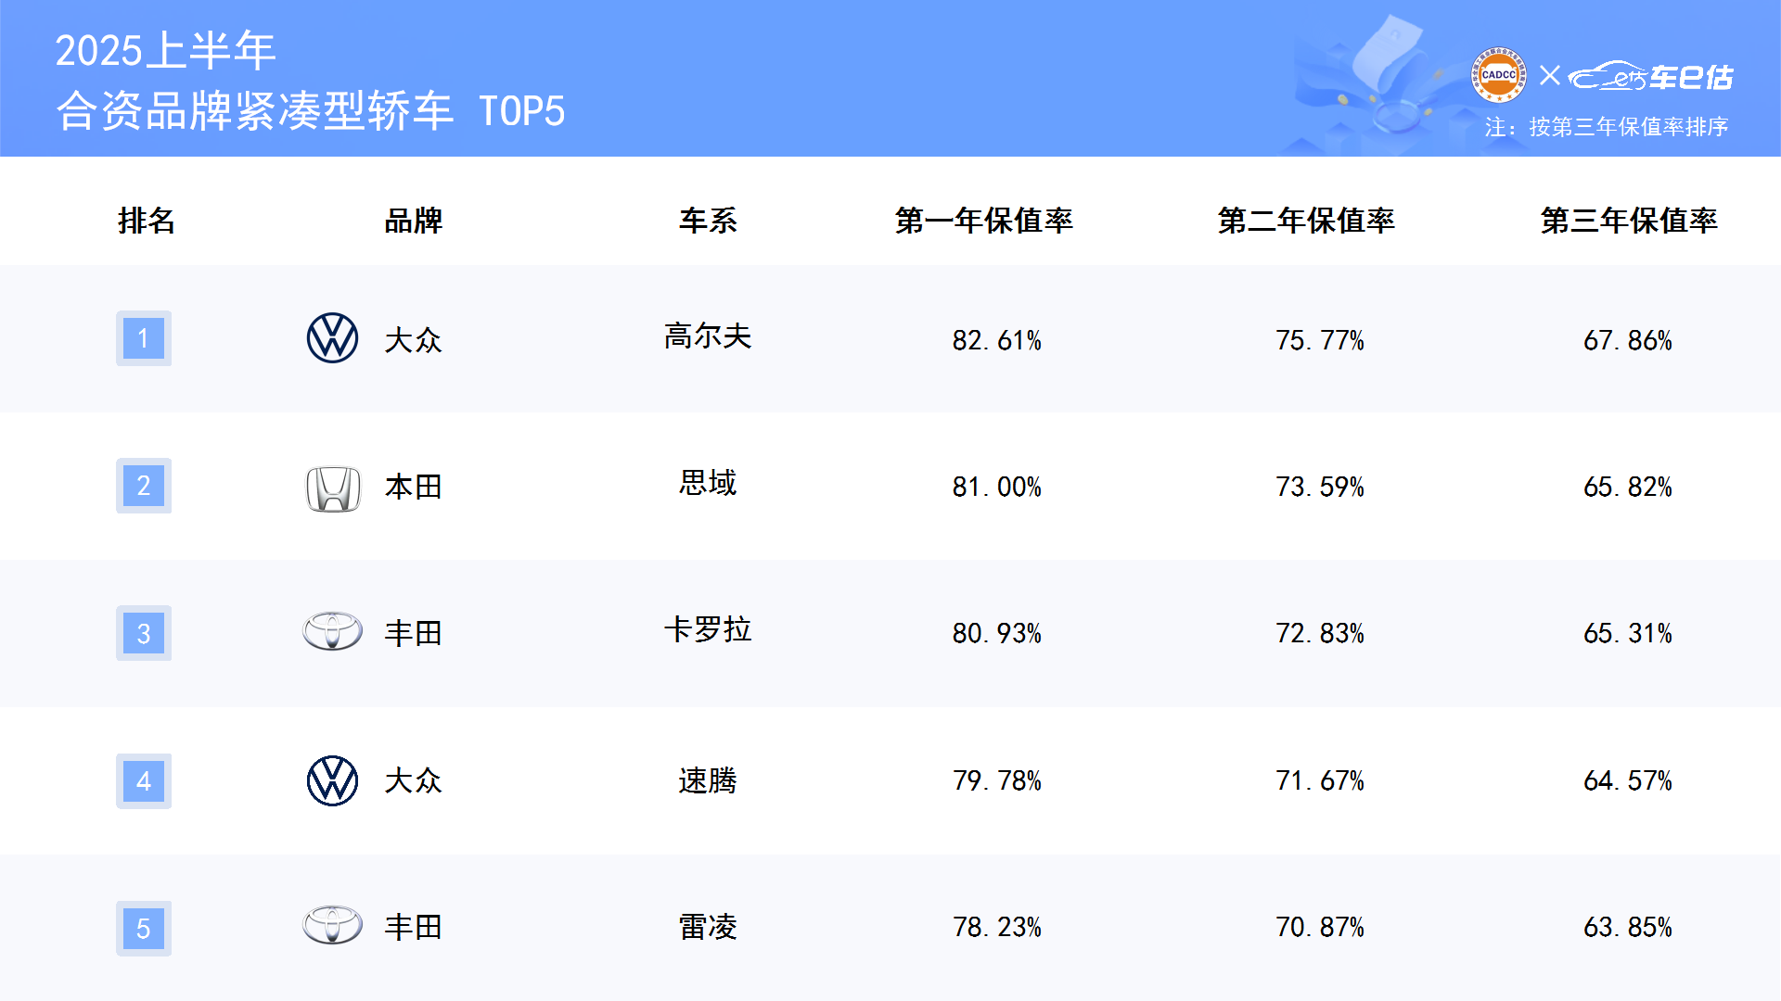Click the Honda logo beside 本田
1781x1001 pixels.
tap(333, 488)
